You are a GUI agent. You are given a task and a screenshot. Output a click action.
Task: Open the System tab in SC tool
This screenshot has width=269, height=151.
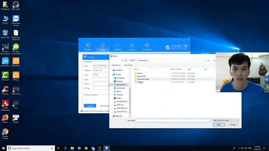pyautogui.click(x=88, y=47)
